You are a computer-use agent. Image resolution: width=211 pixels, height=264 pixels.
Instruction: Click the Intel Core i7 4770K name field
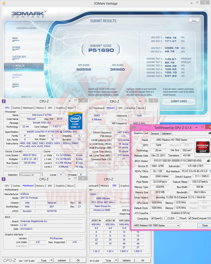(42, 115)
